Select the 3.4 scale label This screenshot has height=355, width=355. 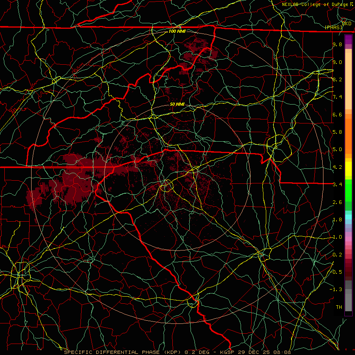(x=337, y=185)
